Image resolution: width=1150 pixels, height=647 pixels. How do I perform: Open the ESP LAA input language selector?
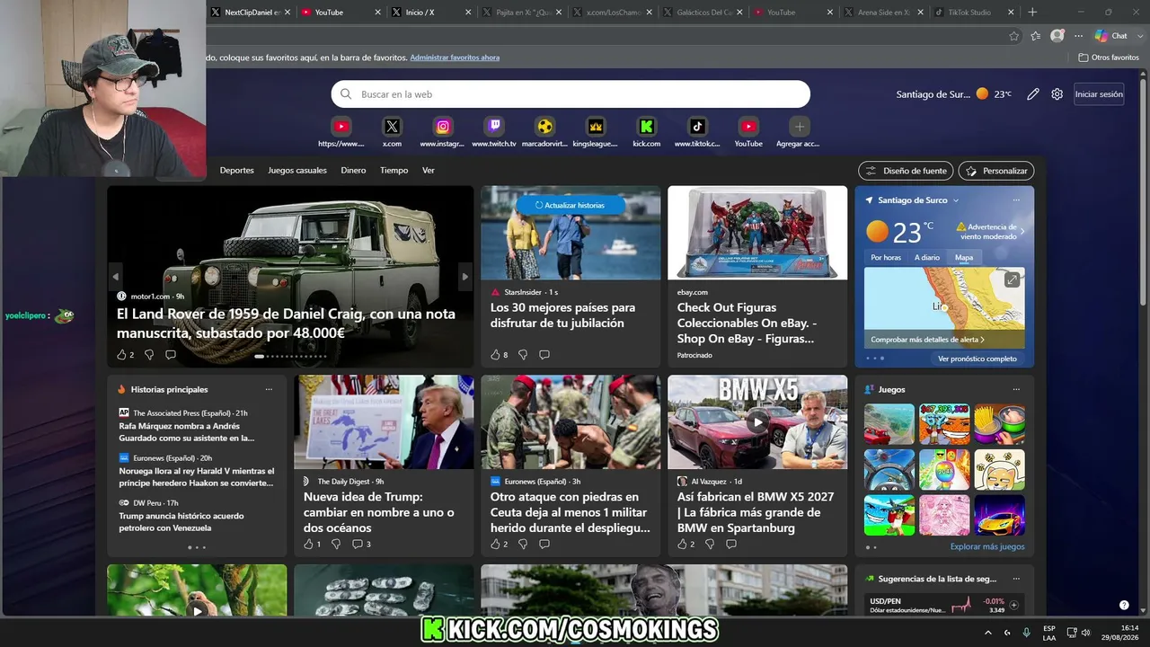pyautogui.click(x=1049, y=633)
